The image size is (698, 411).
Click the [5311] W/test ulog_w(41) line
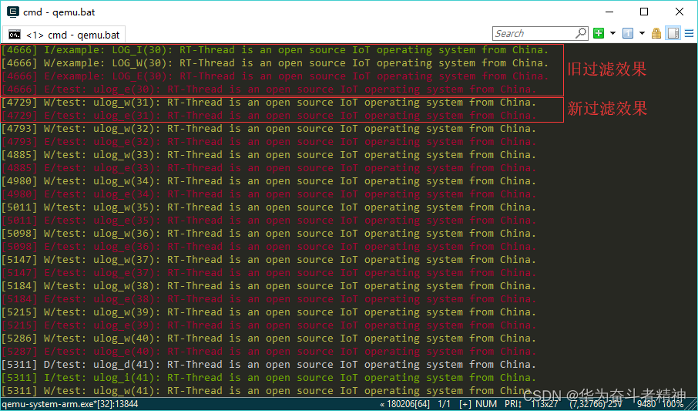(268, 391)
